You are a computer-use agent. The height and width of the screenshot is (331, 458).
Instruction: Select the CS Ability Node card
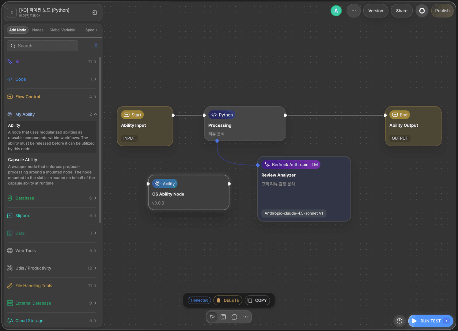coord(189,192)
